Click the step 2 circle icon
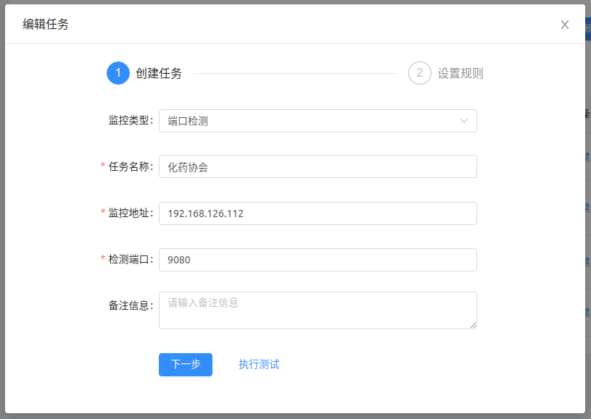Screen dimensions: 591x419 [x=420, y=73]
